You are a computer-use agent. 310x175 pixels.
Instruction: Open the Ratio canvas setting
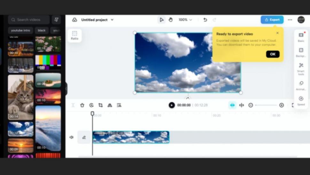74,36
